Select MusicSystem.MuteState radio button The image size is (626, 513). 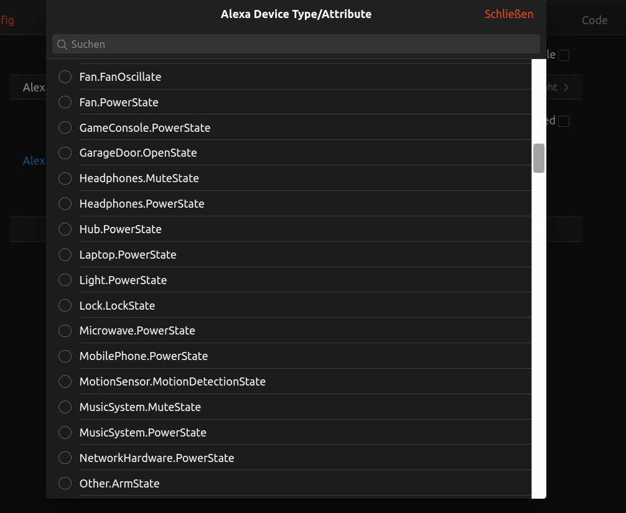(65, 407)
